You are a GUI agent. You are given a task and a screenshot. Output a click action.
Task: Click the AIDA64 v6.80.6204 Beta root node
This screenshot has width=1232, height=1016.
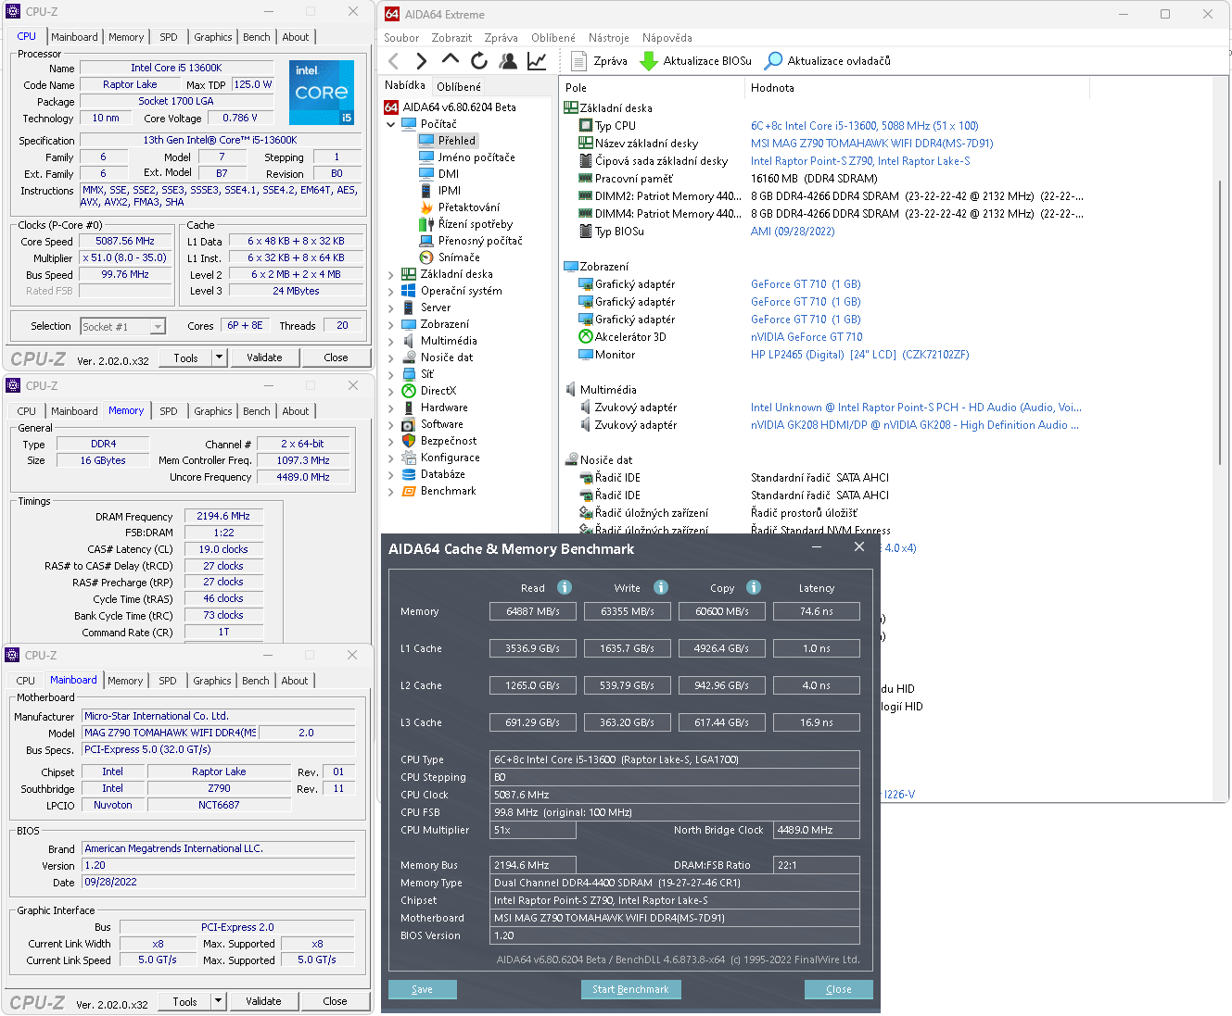pyautogui.click(x=460, y=107)
